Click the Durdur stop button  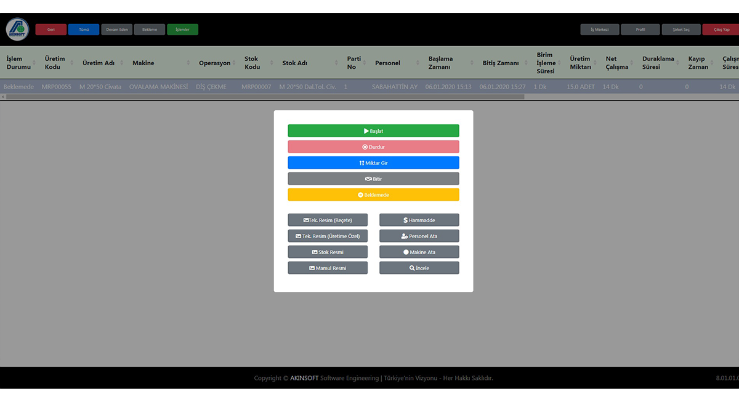(373, 147)
